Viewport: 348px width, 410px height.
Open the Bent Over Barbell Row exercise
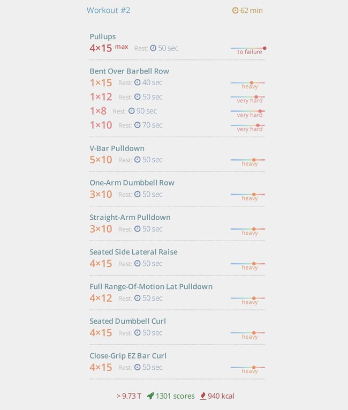(130, 71)
